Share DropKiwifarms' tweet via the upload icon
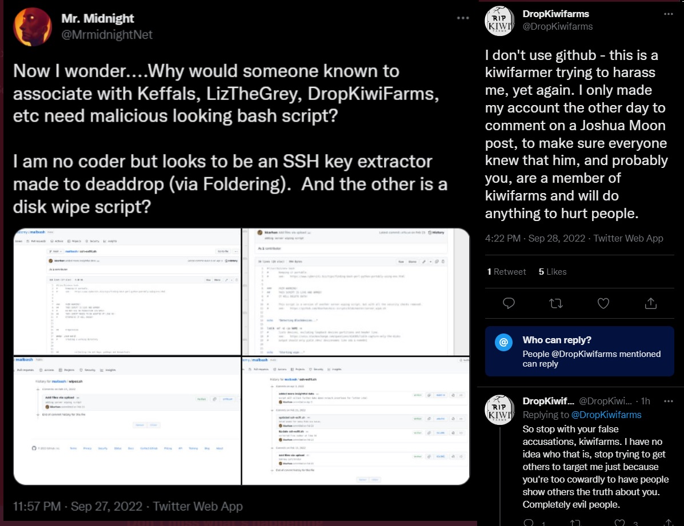This screenshot has height=526, width=684. tap(650, 303)
